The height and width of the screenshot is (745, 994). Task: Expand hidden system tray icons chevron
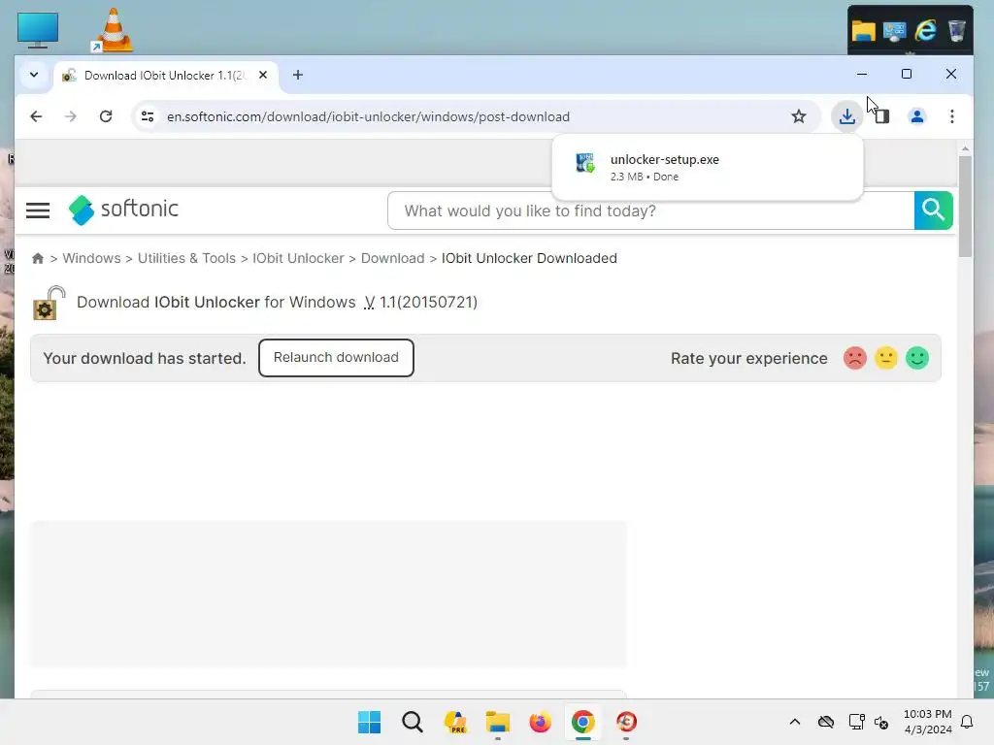pyautogui.click(x=795, y=722)
